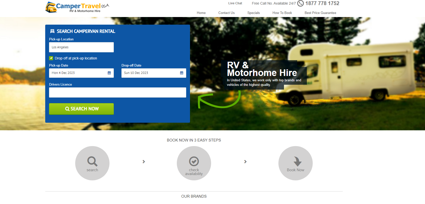
Task: Click the hero text about top brands and vehicles
Action: [264, 83]
